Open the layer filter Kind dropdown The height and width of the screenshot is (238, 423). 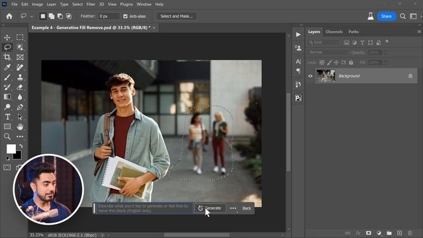click(324, 42)
